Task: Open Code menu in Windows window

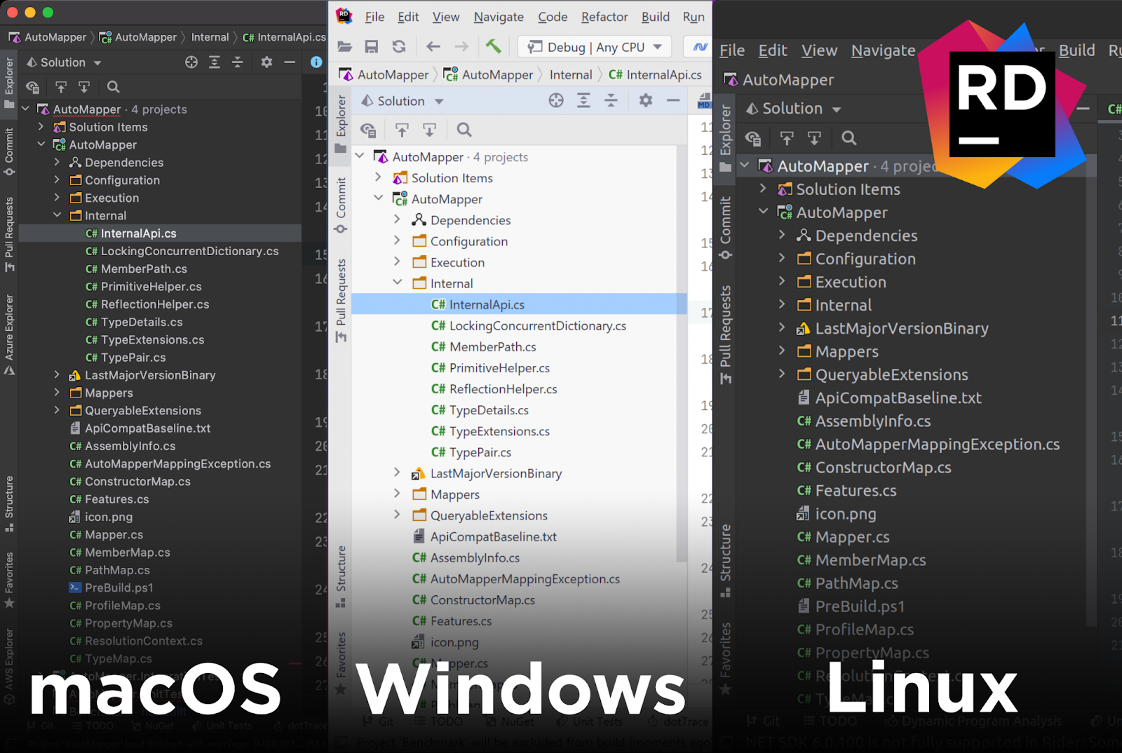Action: pyautogui.click(x=553, y=17)
